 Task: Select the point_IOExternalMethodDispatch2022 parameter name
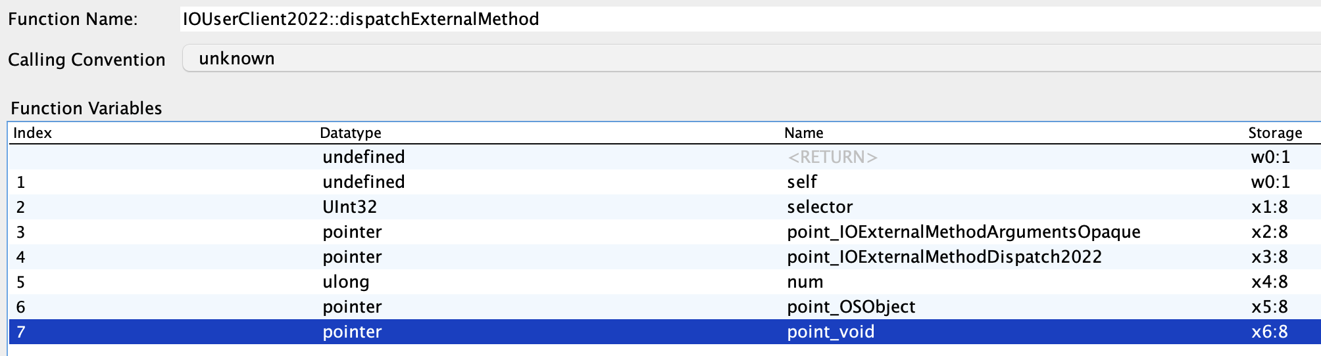945,257
